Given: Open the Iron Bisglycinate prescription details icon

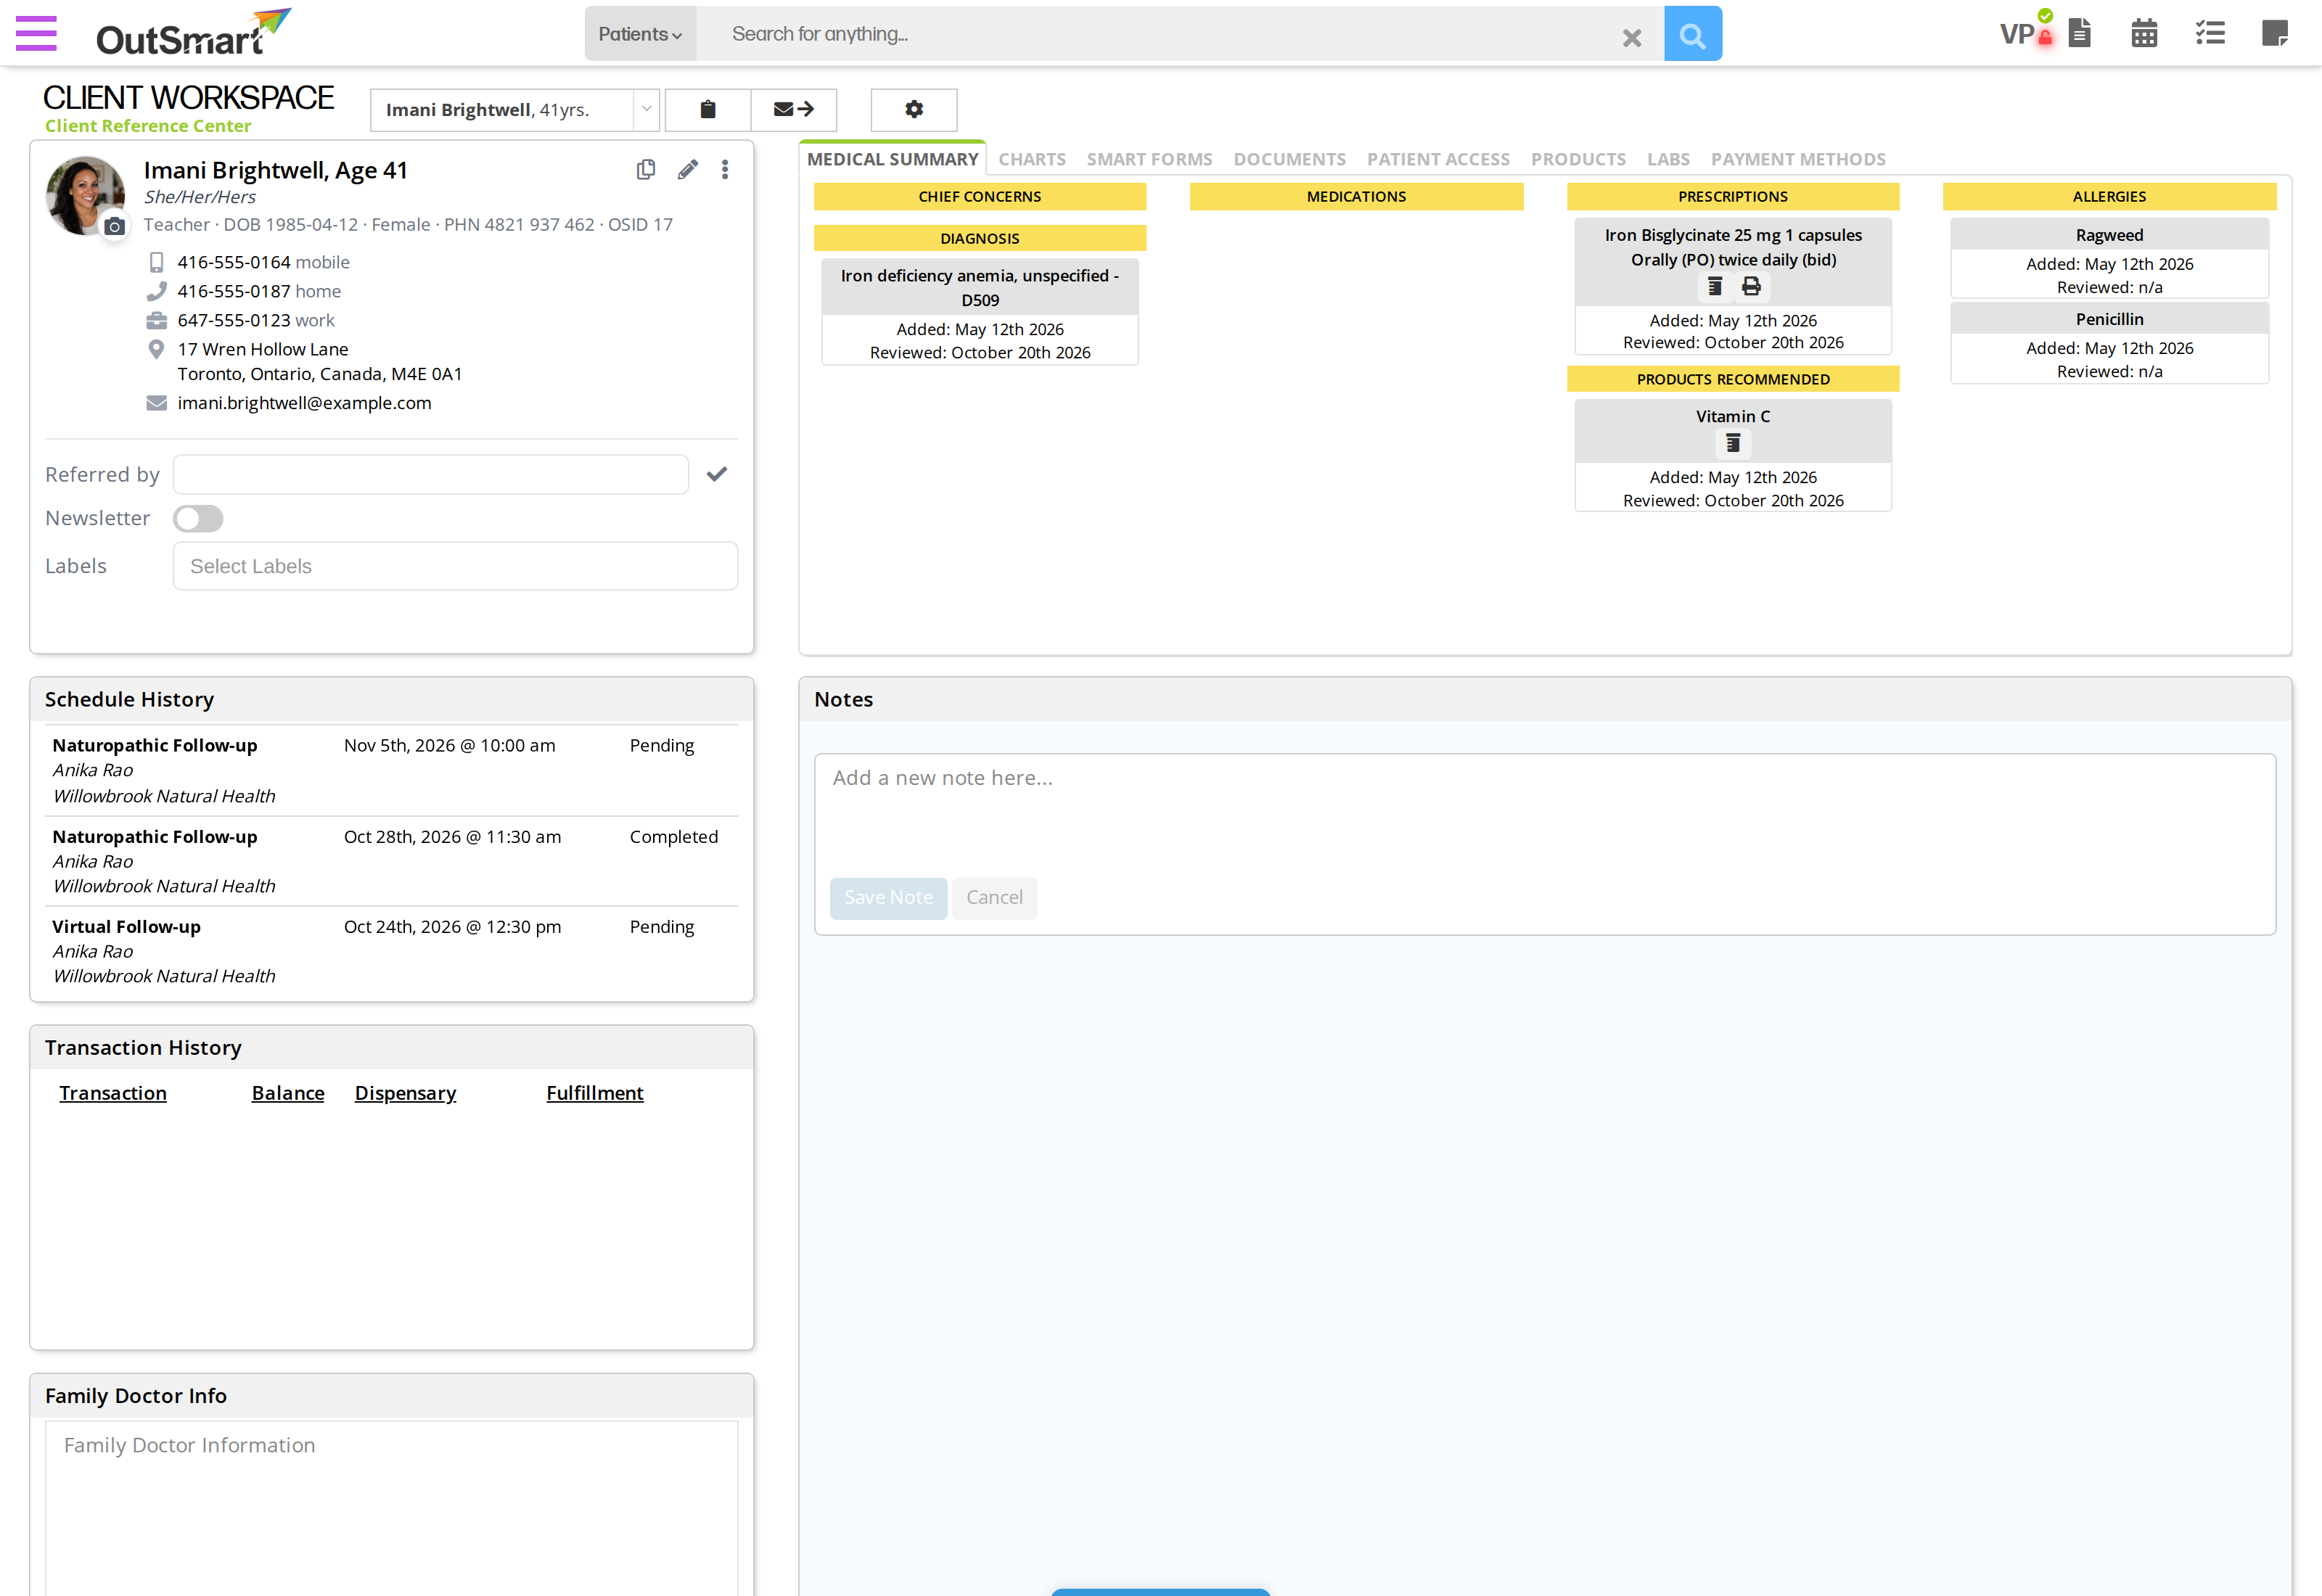Looking at the screenshot, I should [1715, 287].
